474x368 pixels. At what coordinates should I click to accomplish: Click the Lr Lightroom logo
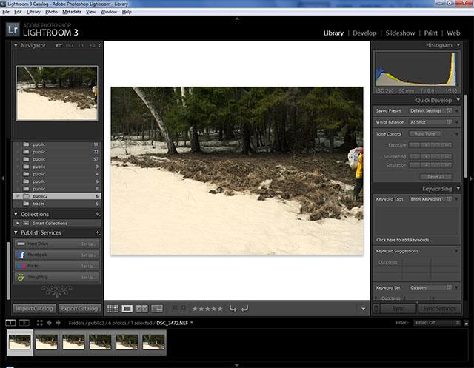[x=13, y=30]
